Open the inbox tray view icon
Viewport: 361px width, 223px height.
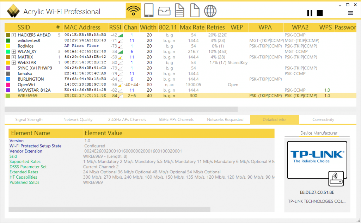click(164, 11)
